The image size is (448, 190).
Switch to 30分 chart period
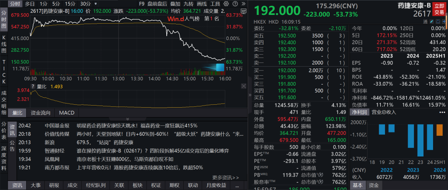[85, 4]
